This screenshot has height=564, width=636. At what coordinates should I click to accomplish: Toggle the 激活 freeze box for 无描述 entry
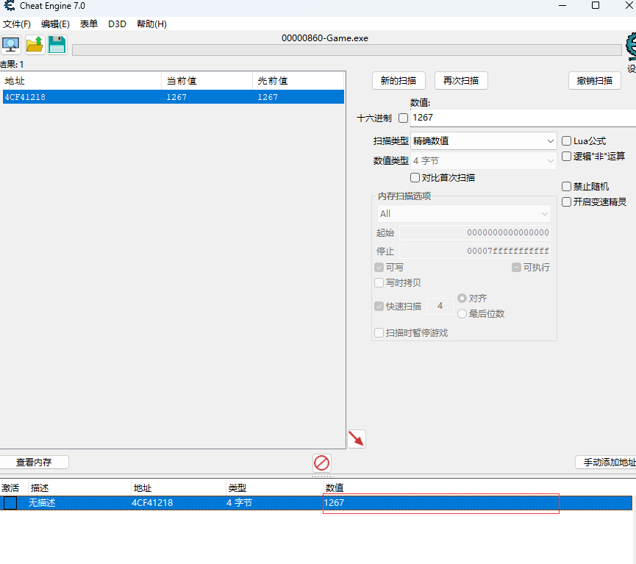click(x=10, y=503)
